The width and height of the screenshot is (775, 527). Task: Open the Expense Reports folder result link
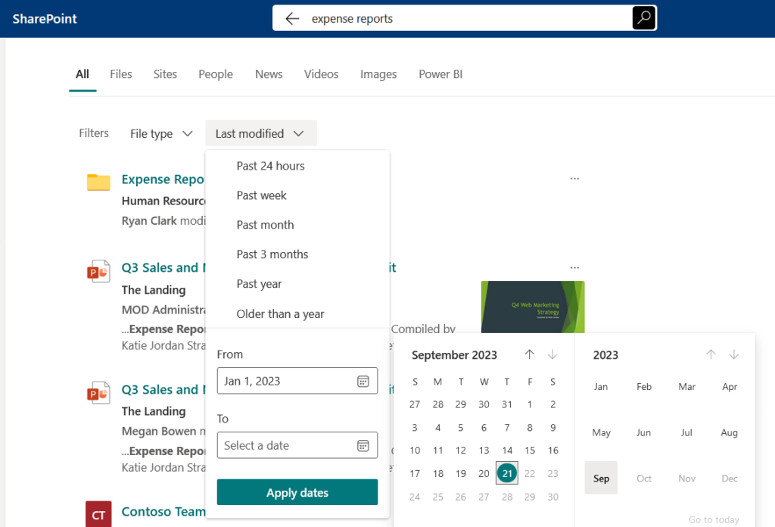163,179
